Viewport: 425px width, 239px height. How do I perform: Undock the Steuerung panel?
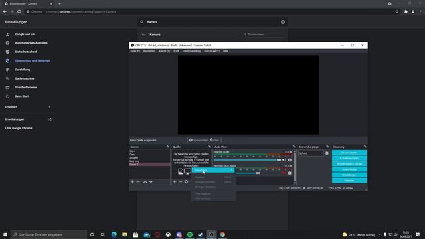(365, 147)
